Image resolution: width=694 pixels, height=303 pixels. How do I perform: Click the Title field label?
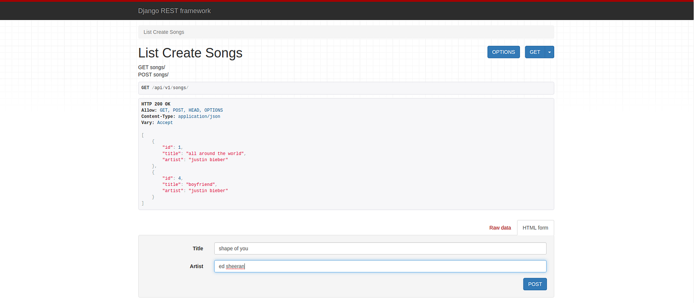(198, 249)
